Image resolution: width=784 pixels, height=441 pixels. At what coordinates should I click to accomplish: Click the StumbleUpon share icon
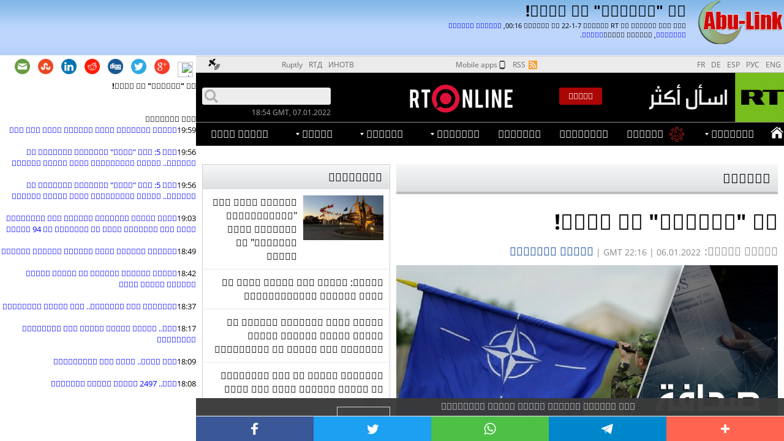pyautogui.click(x=46, y=67)
